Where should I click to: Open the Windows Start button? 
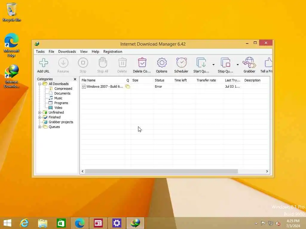pyautogui.click(x=7, y=223)
